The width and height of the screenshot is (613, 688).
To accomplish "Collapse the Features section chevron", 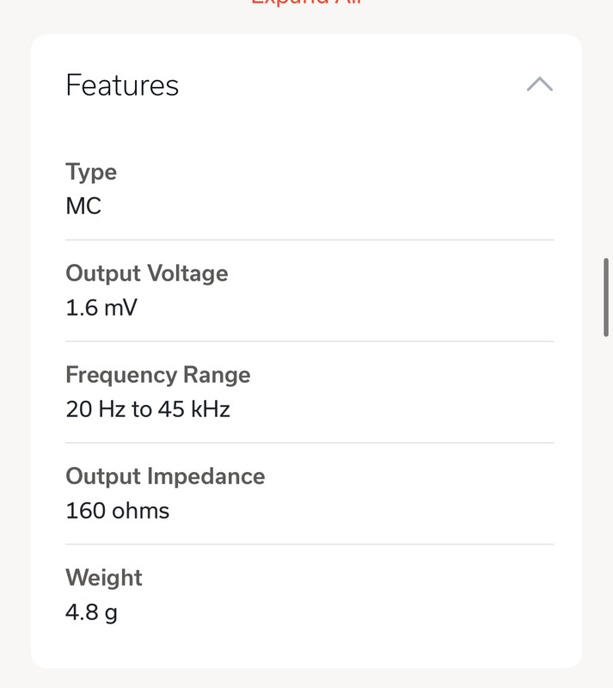I will click(539, 84).
